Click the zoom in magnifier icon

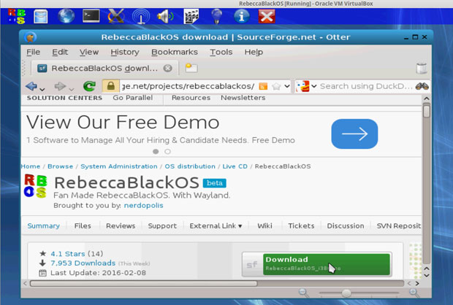pyautogui.click(x=414, y=293)
